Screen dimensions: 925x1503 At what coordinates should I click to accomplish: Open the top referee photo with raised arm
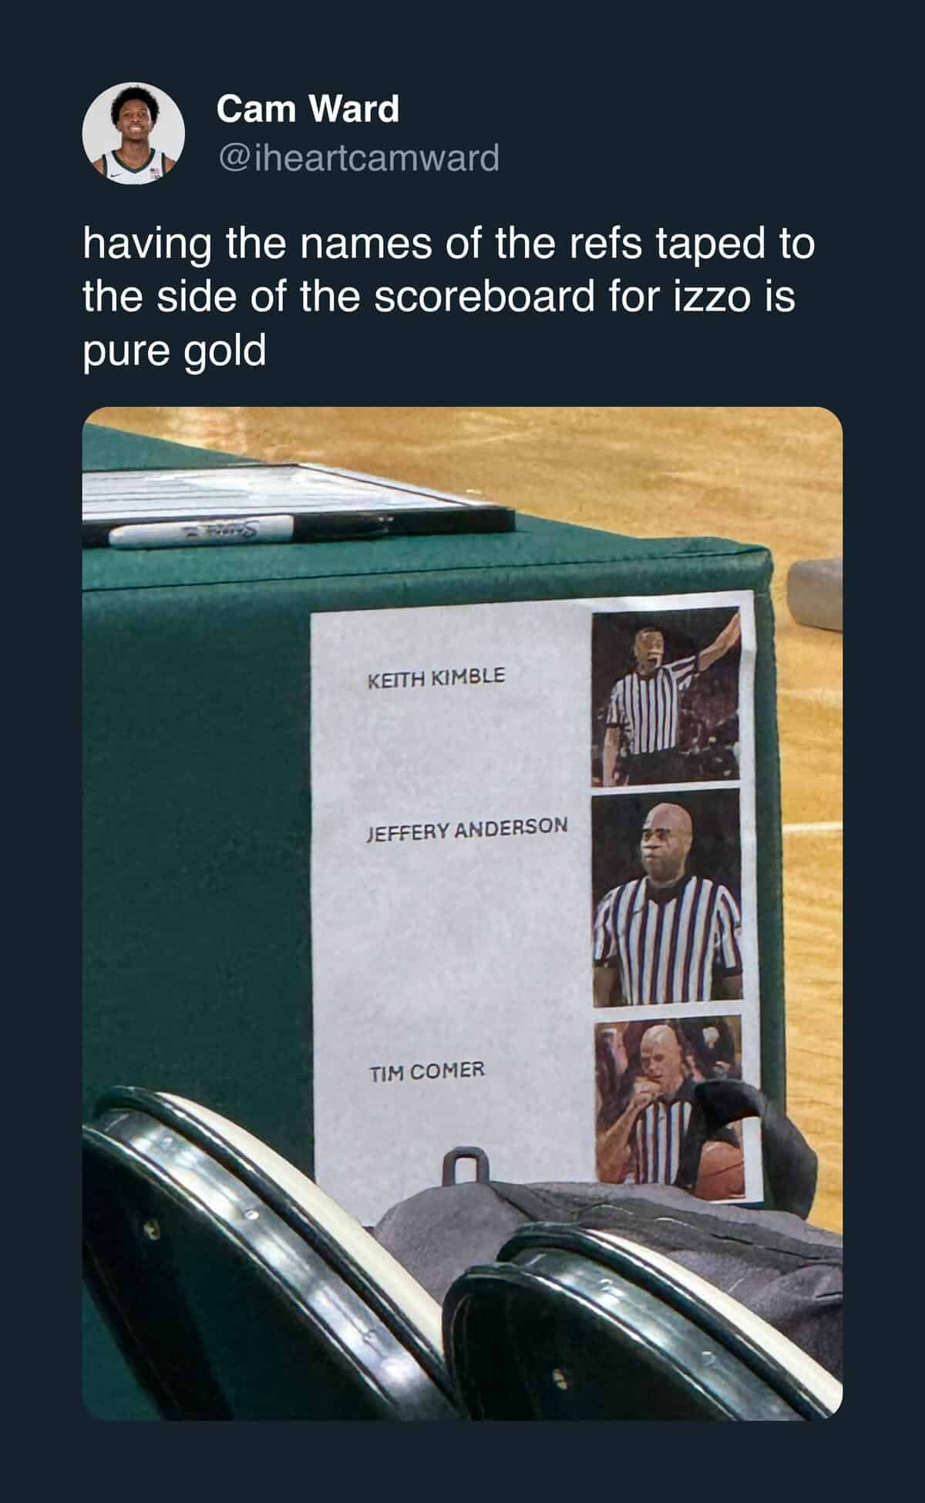pyautogui.click(x=666, y=694)
